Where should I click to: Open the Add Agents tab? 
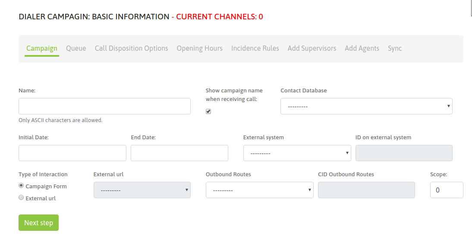(362, 48)
